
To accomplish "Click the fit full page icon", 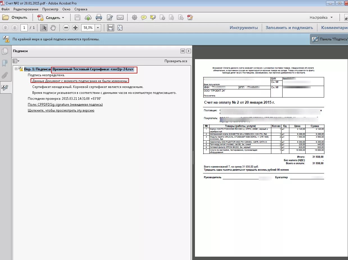I will [120, 27].
